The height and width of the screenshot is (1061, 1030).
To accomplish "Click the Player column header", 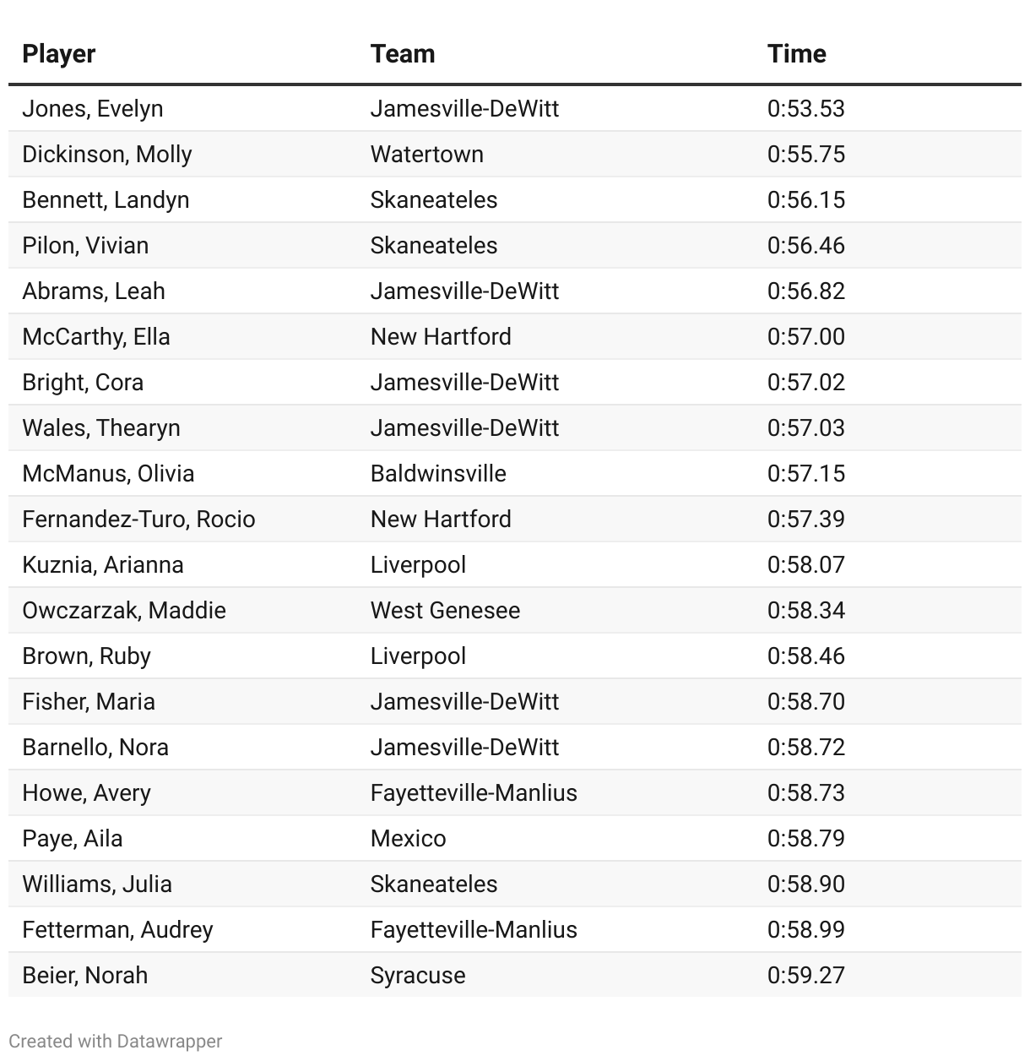I will click(x=58, y=54).
